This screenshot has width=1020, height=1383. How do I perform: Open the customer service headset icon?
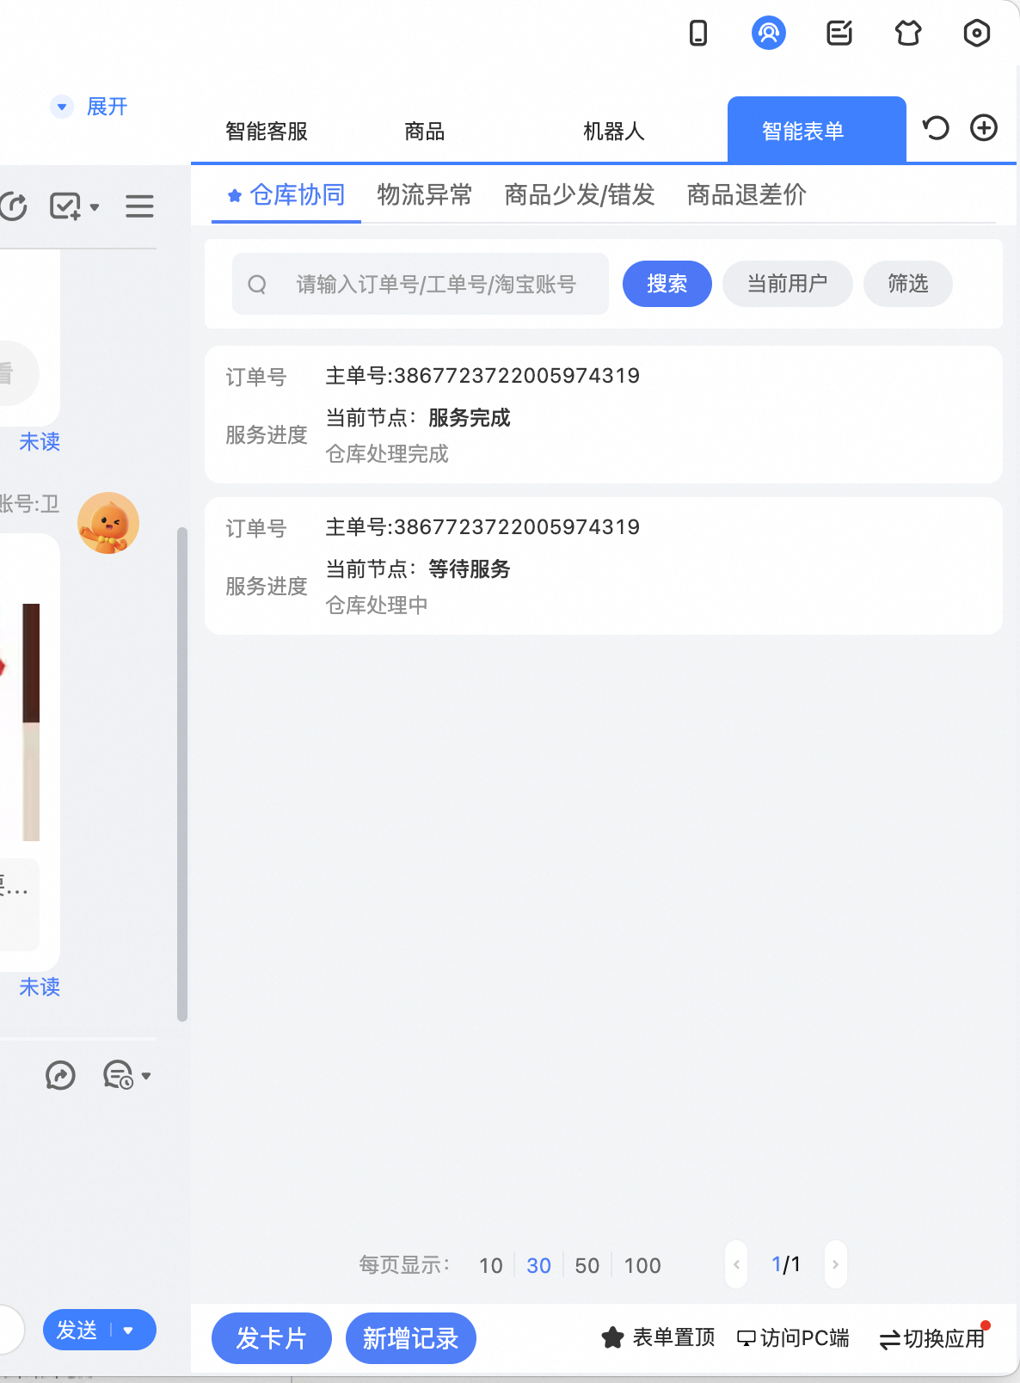click(768, 34)
